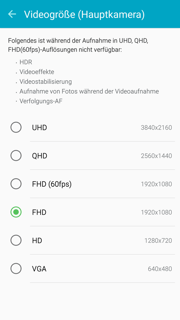Tap the VGA option label
The image size is (180, 320).
pos(39,269)
